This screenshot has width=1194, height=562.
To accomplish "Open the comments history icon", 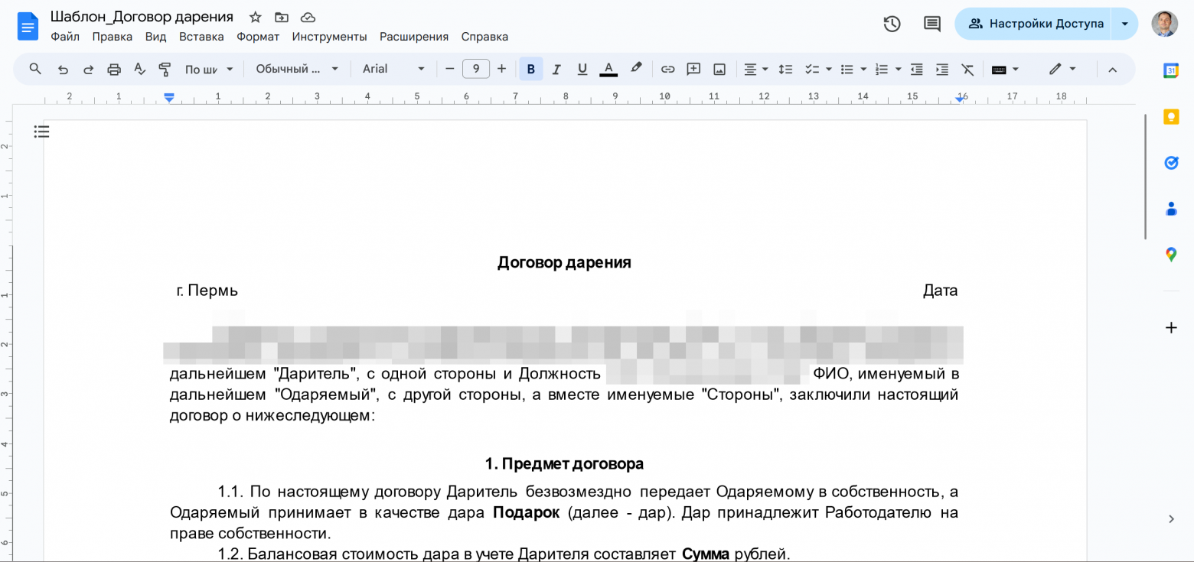I will coord(931,24).
